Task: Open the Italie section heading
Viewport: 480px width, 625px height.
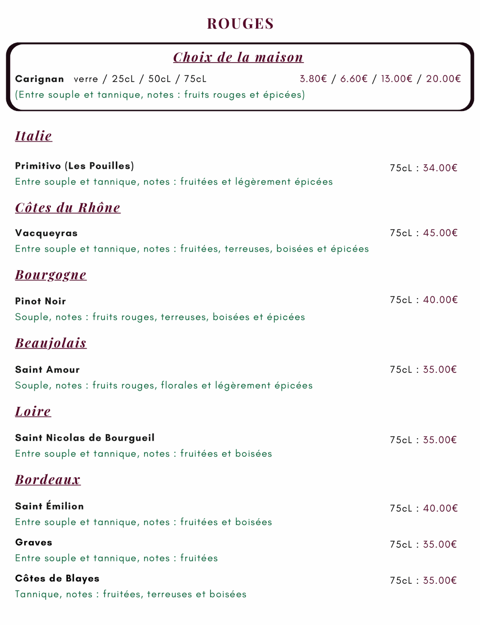Action: pos(33,136)
